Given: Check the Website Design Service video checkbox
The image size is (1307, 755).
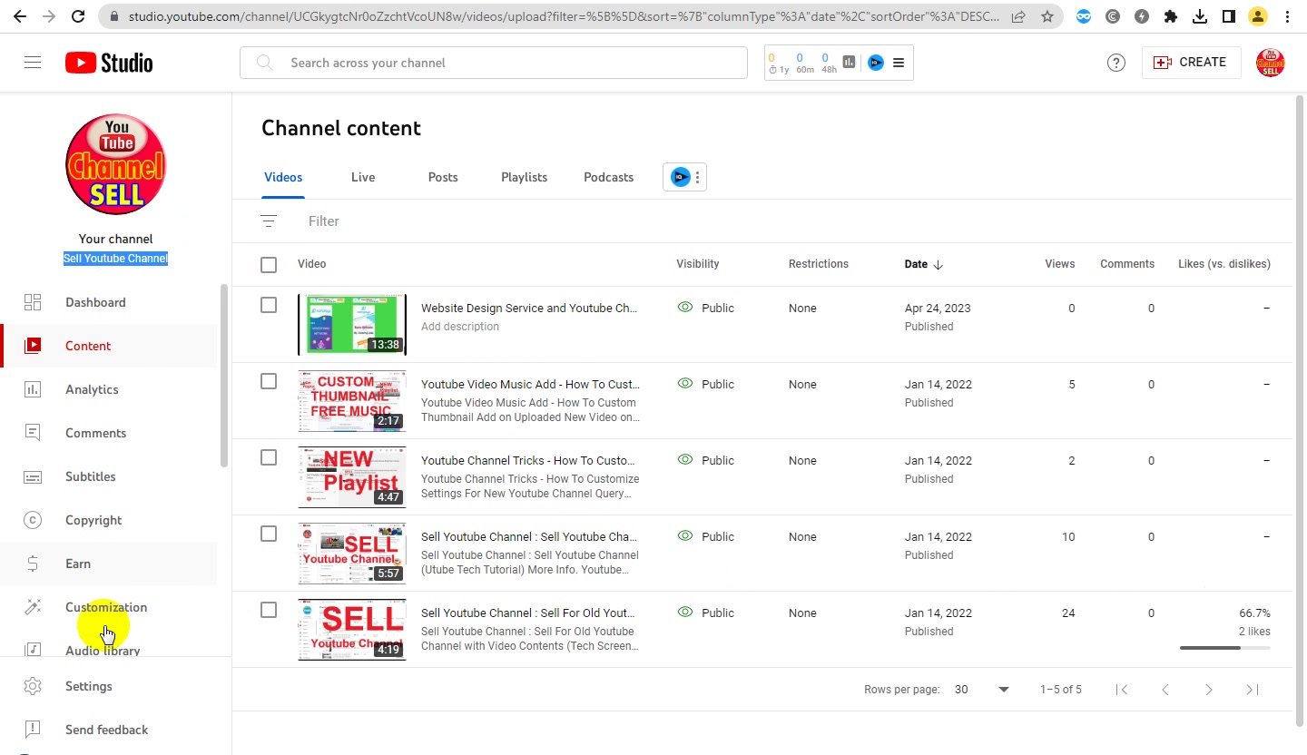Looking at the screenshot, I should click(269, 306).
